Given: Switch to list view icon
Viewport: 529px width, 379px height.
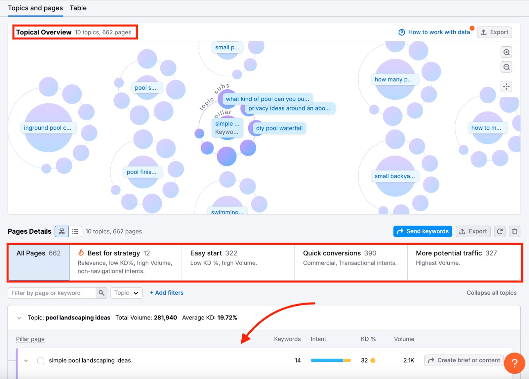Looking at the screenshot, I should 75,231.
